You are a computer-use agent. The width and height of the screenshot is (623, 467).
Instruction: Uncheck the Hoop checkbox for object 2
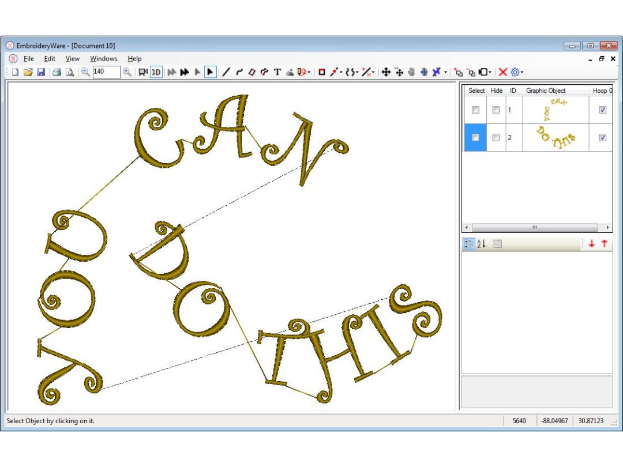click(603, 137)
